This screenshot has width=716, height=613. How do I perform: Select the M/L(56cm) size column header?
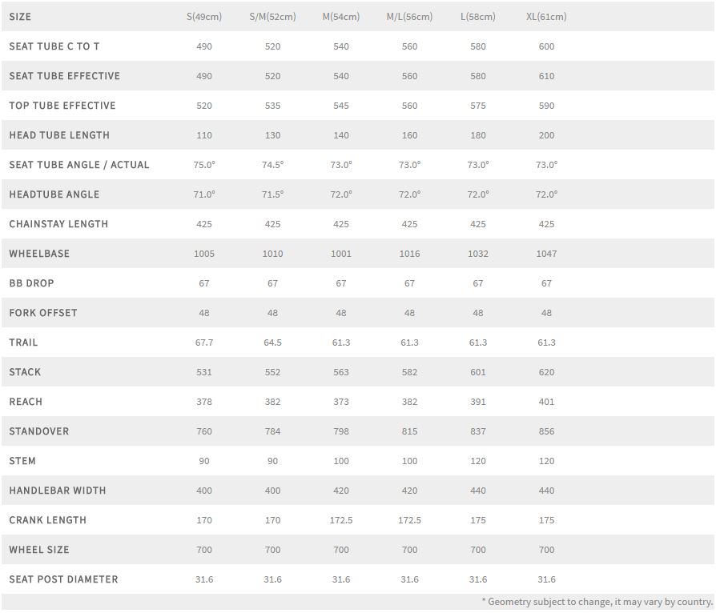409,17
